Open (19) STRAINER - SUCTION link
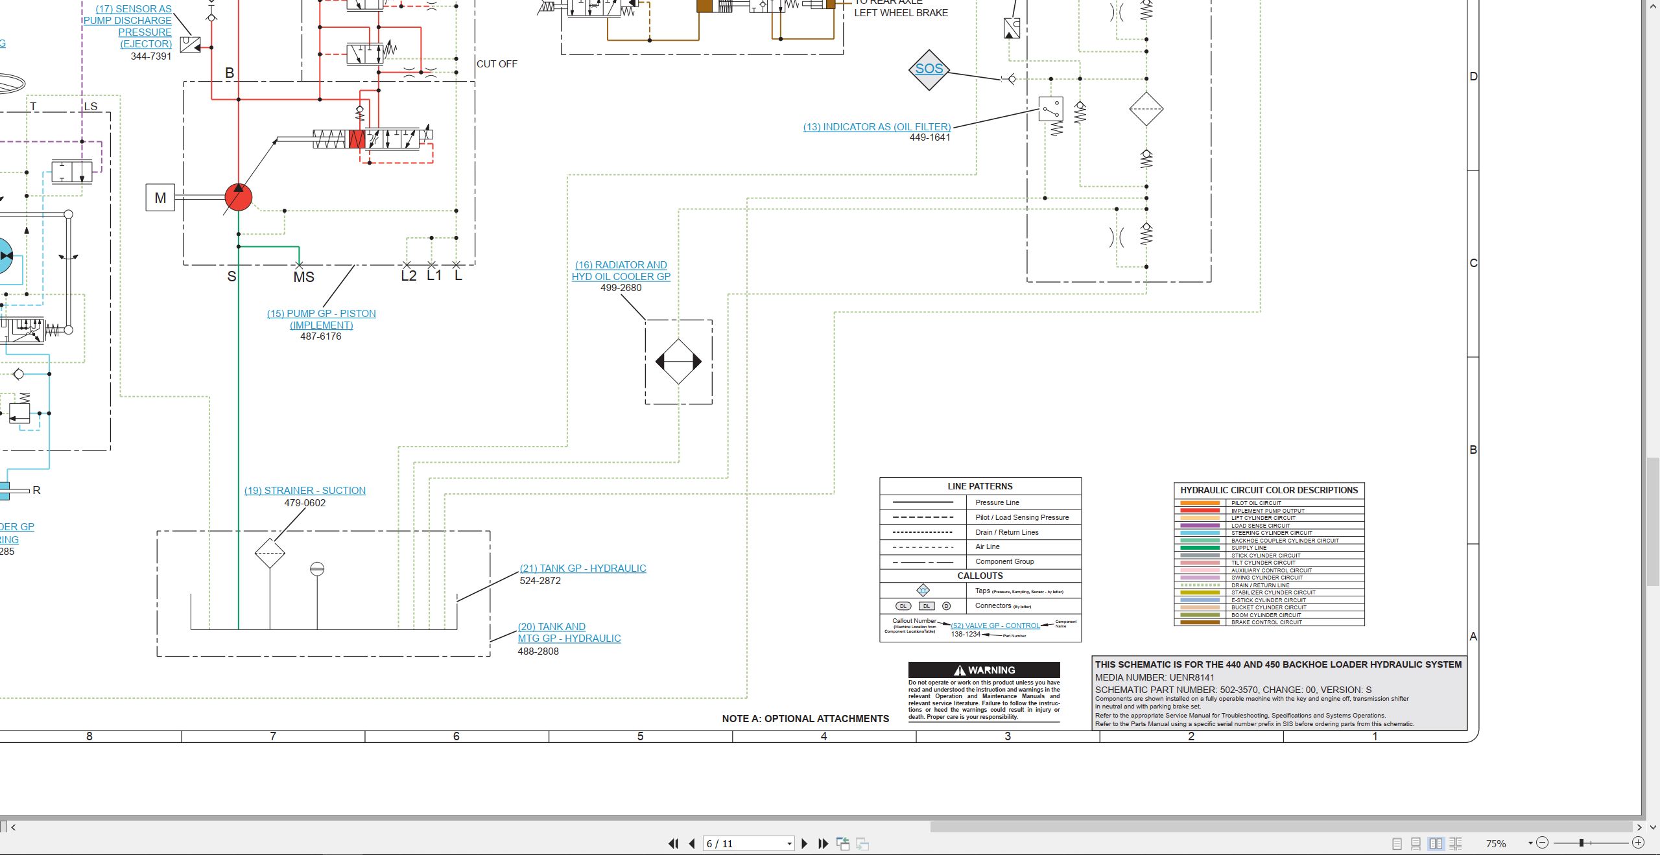 (305, 491)
